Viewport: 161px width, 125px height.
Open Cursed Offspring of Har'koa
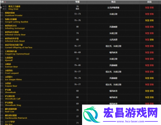tap(19, 47)
